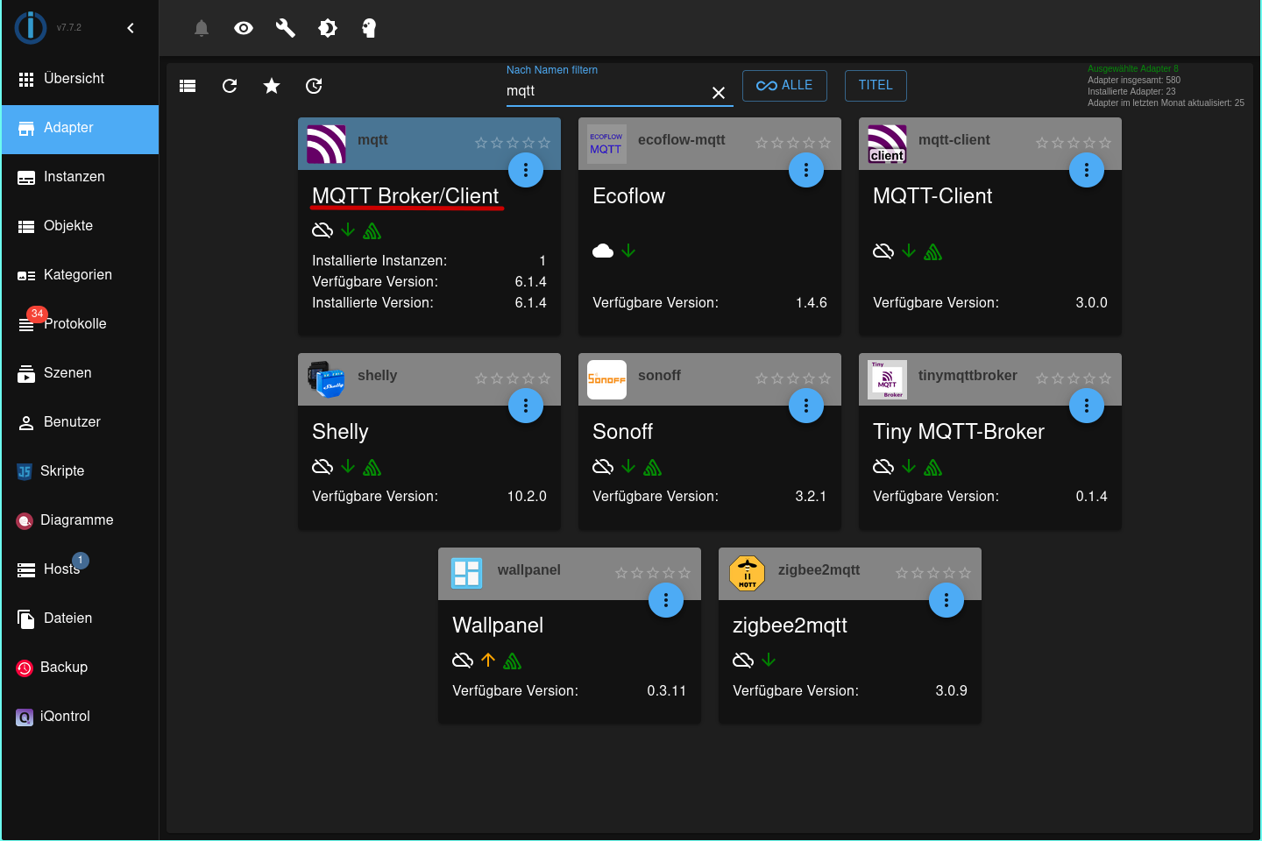The width and height of the screenshot is (1262, 841).
Task: Open the notifications bell icon
Action: (x=201, y=27)
